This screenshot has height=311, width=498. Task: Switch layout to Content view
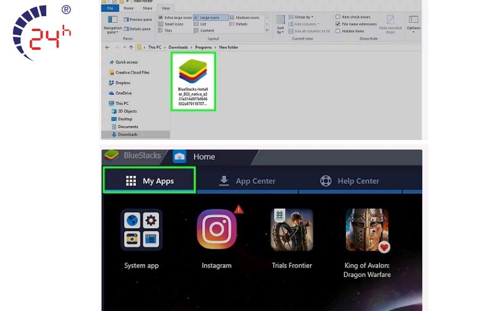click(x=204, y=30)
